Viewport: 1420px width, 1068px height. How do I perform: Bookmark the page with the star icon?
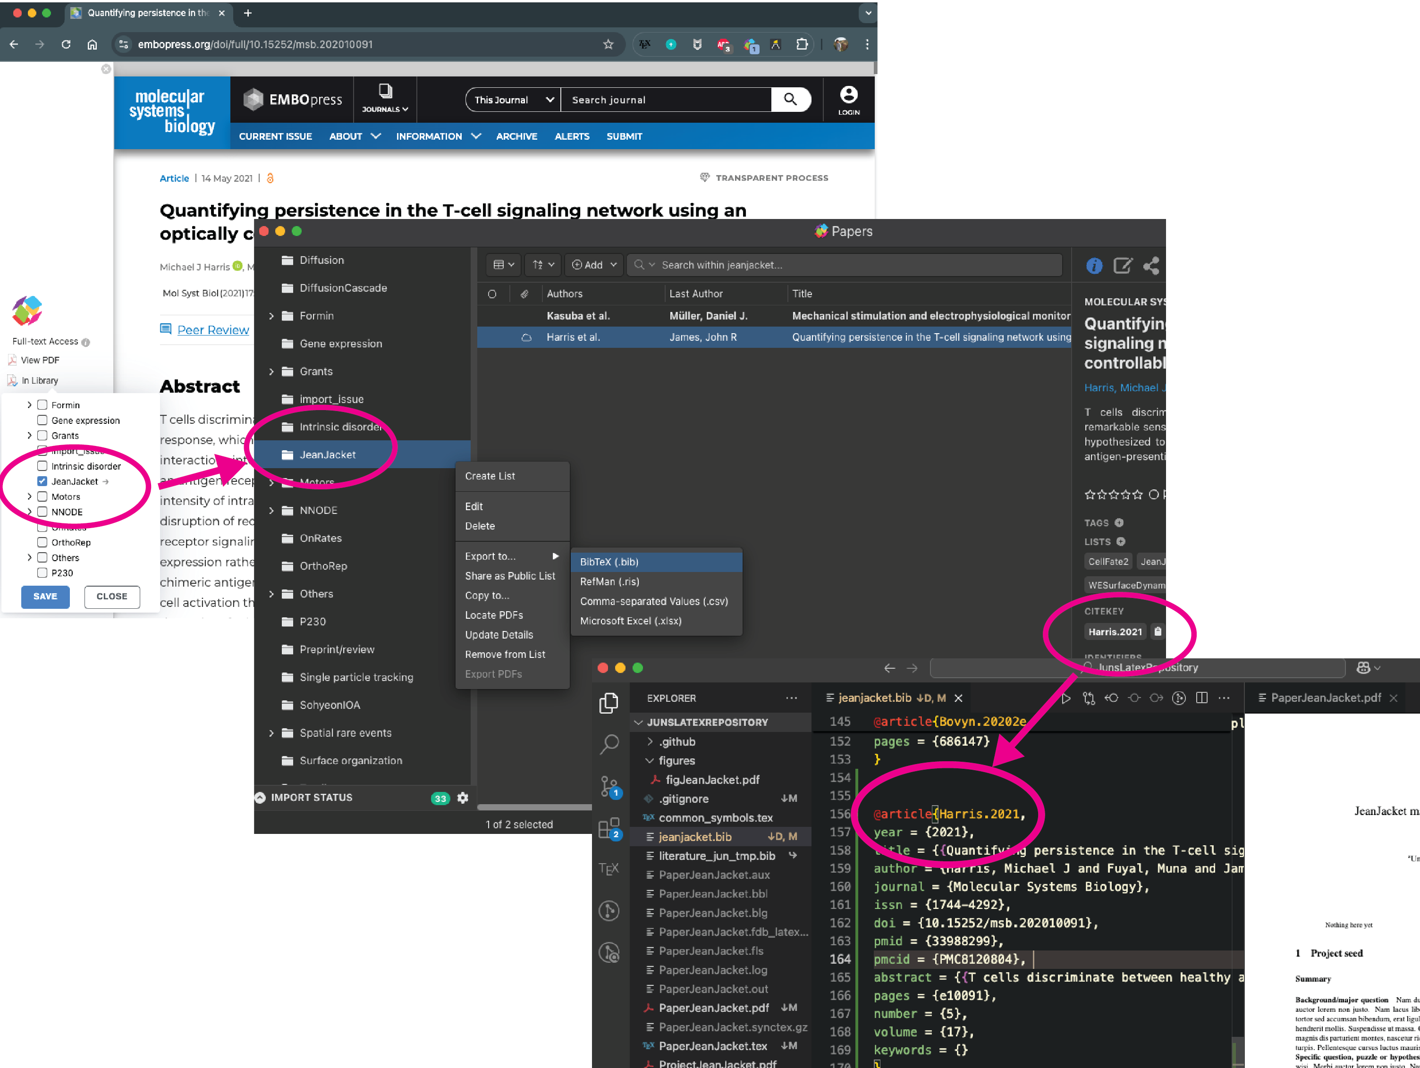[x=608, y=44]
